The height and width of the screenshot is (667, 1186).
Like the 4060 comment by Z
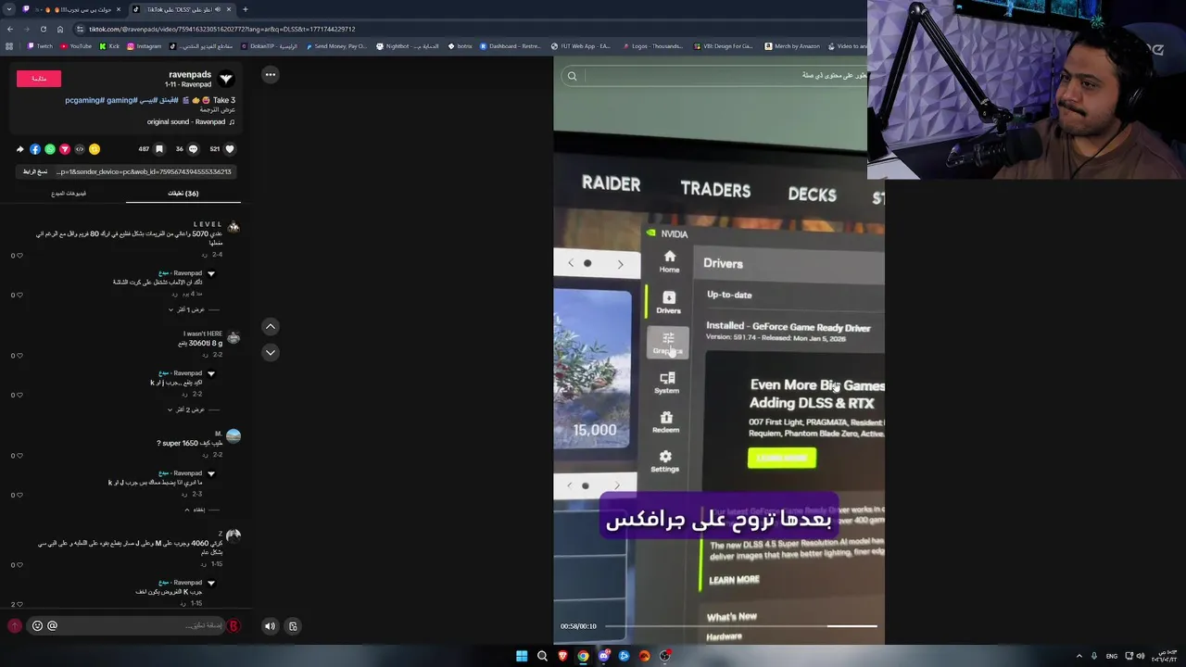click(x=19, y=565)
